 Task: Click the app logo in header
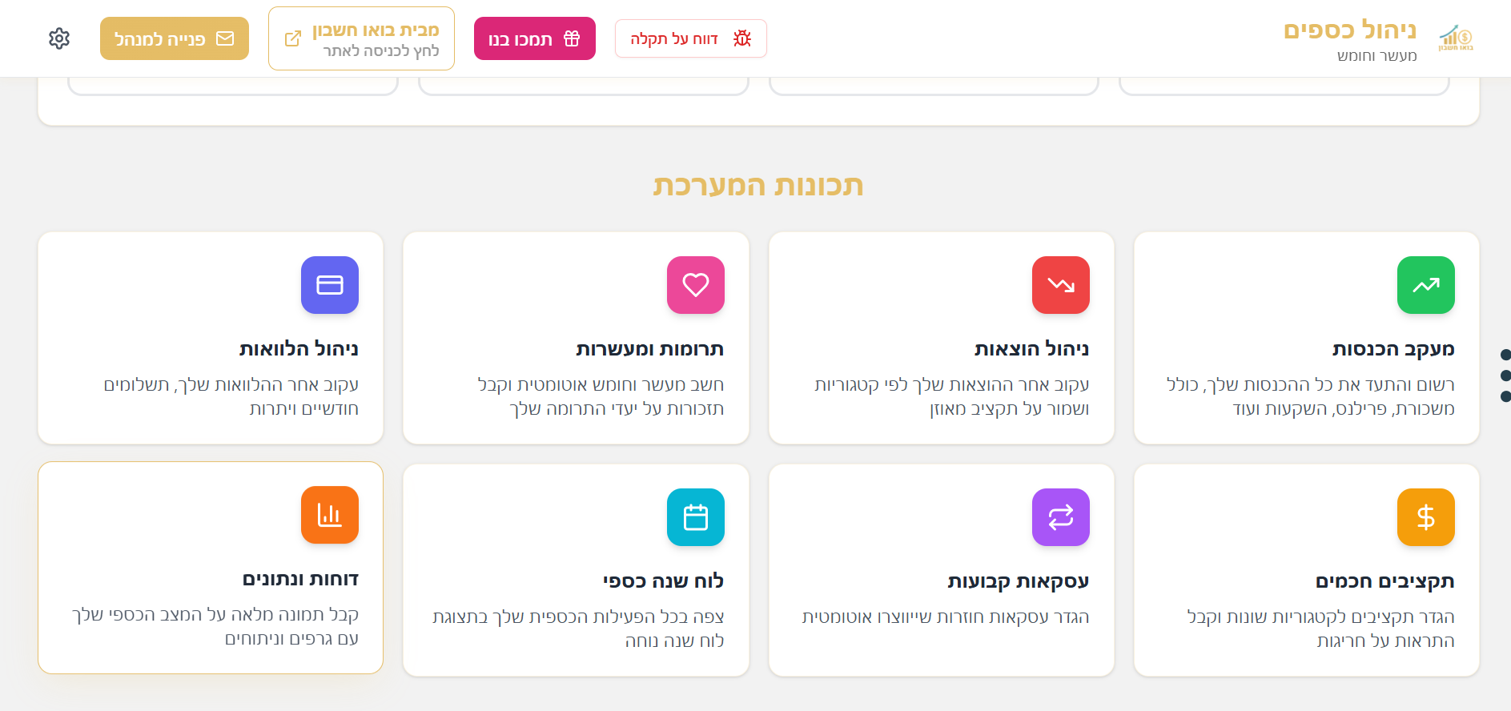(1455, 38)
